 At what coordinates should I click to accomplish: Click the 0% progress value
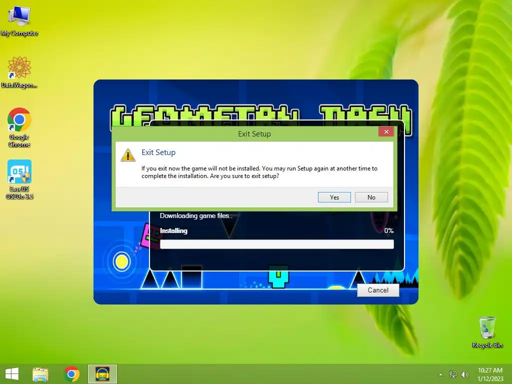389,230
